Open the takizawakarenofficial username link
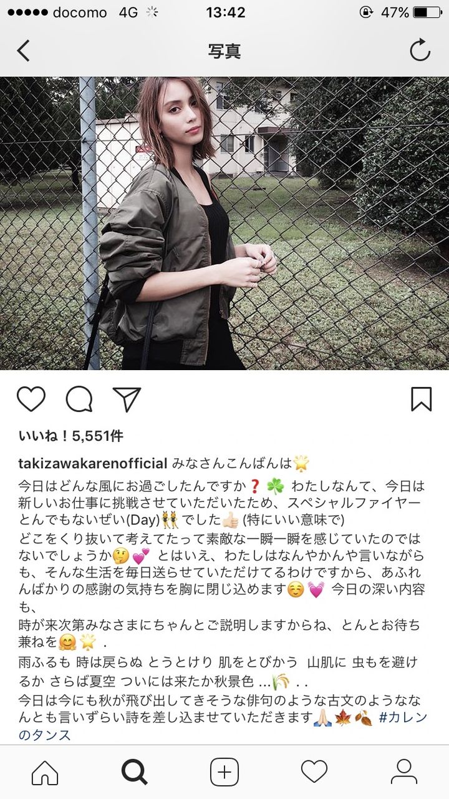The image size is (449, 799). [x=93, y=463]
